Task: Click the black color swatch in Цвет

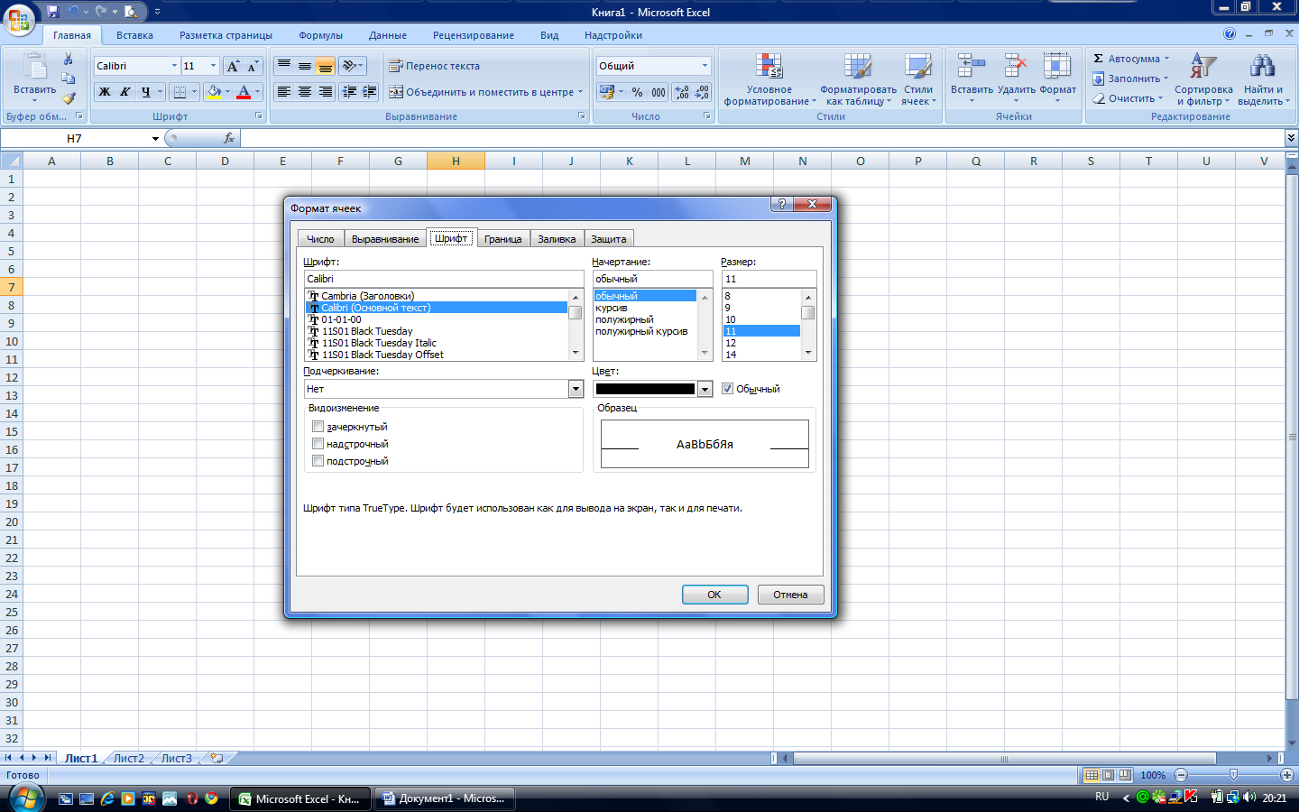Action: click(645, 389)
